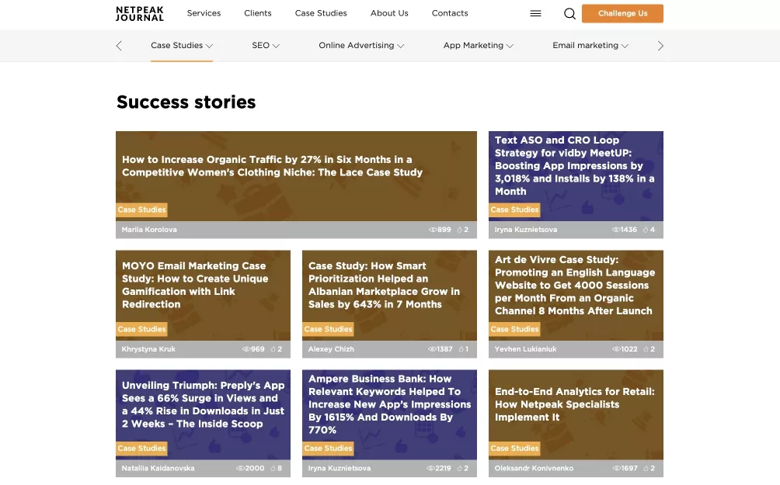Click author Iryna Kuznietsova on Ampere card
The width and height of the screenshot is (780, 485).
point(340,468)
